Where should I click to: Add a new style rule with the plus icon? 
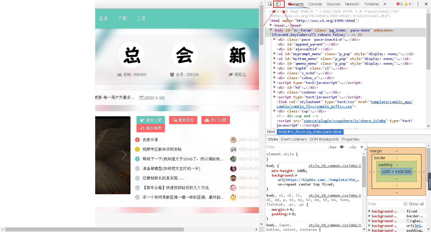tap(362, 147)
